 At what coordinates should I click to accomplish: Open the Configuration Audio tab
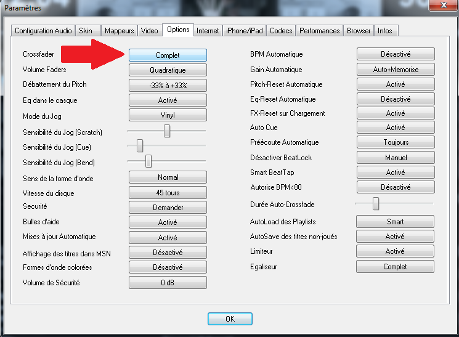click(43, 31)
